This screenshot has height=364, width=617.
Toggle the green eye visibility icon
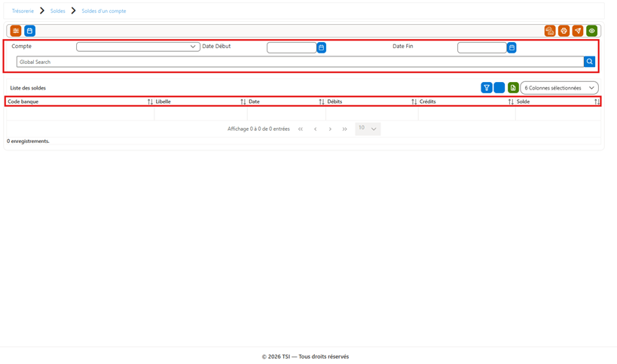tap(592, 31)
